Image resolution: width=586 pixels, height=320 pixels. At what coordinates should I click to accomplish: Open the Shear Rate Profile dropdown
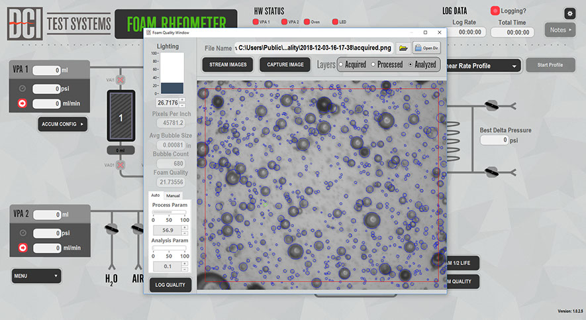click(482, 66)
